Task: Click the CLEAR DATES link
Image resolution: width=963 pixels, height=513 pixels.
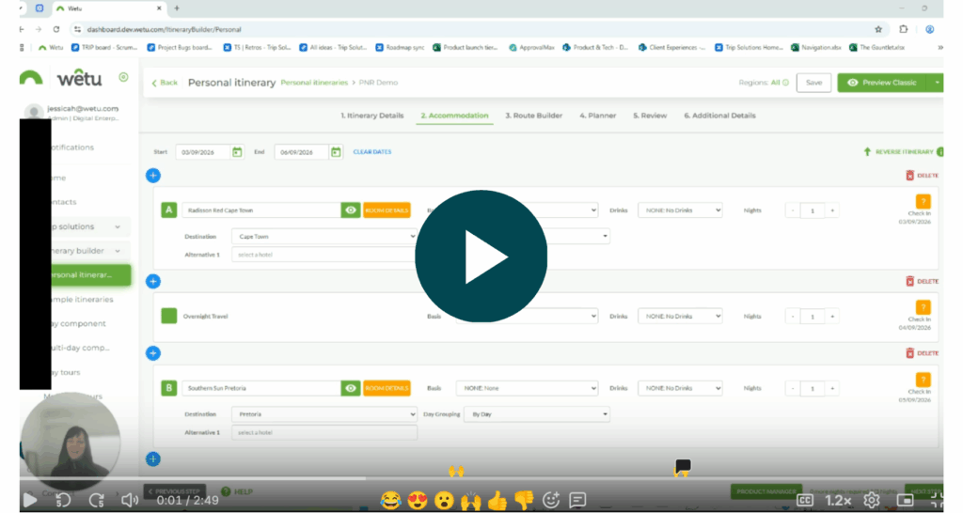Action: coord(372,151)
